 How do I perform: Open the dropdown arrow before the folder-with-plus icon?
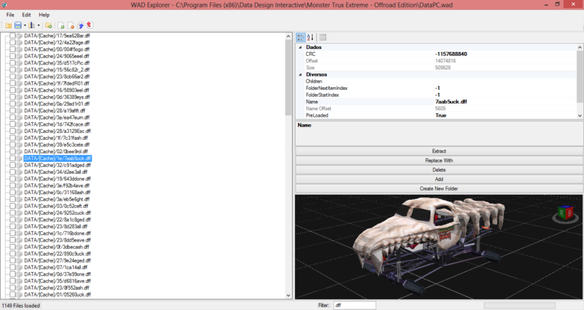click(39, 25)
